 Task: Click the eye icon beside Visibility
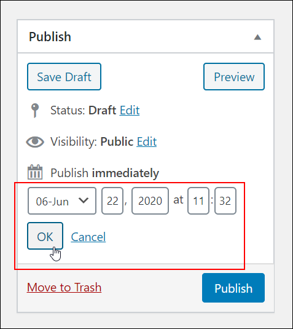(x=35, y=141)
